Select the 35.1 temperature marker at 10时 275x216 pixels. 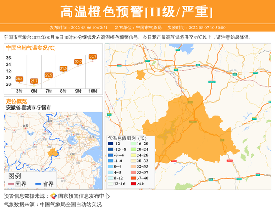(x=93, y=56)
